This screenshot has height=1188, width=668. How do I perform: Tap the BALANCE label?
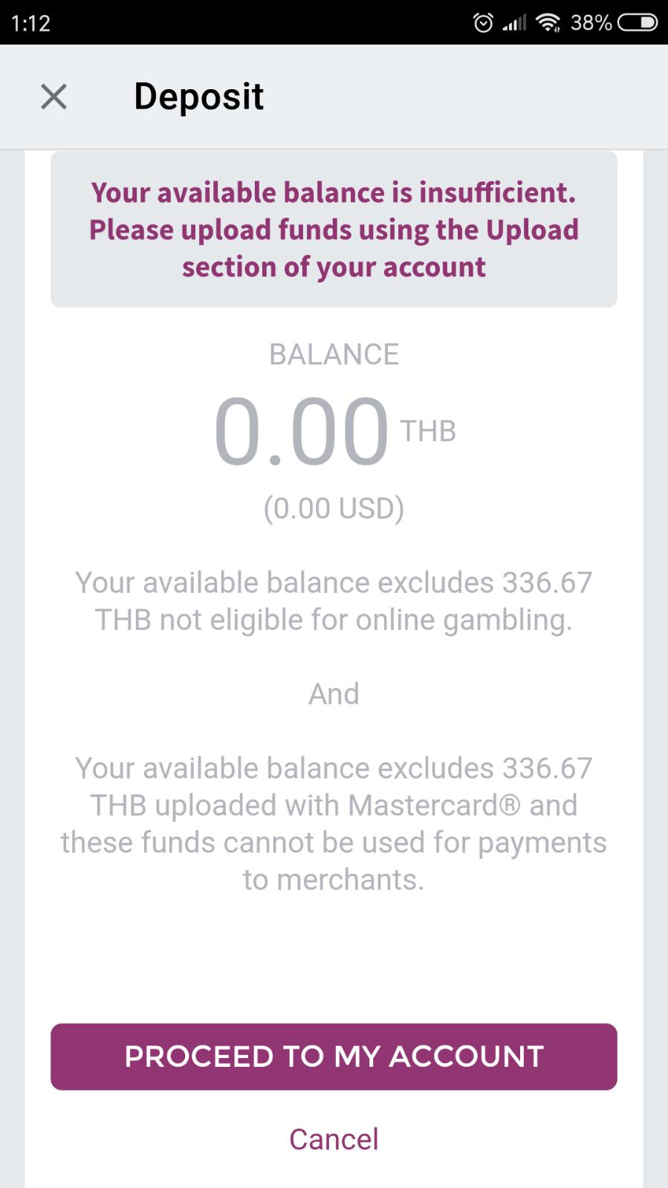(334, 354)
